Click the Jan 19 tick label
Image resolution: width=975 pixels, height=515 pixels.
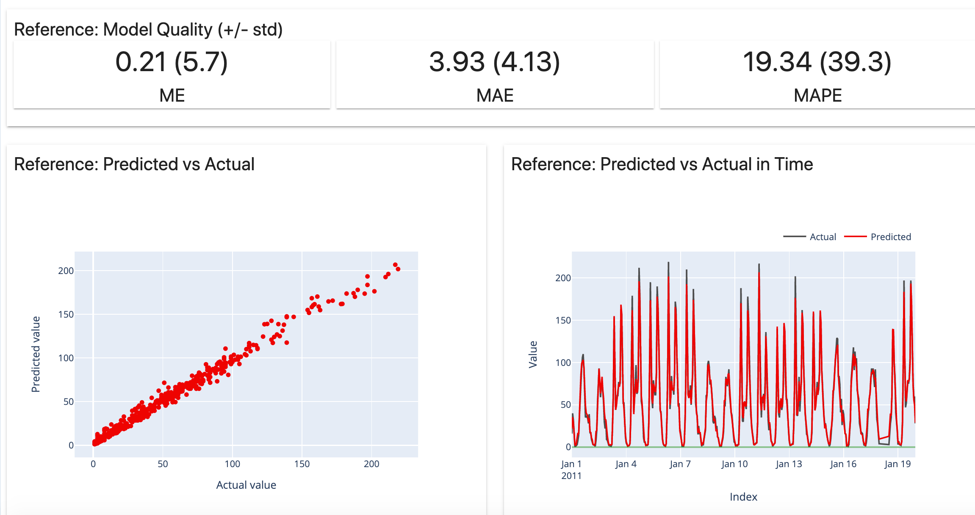[x=897, y=464]
